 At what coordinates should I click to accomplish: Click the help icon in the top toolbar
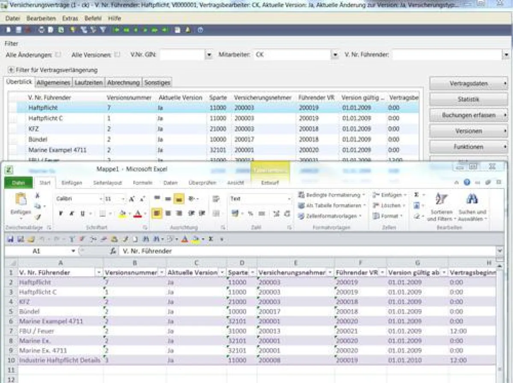pos(200,30)
